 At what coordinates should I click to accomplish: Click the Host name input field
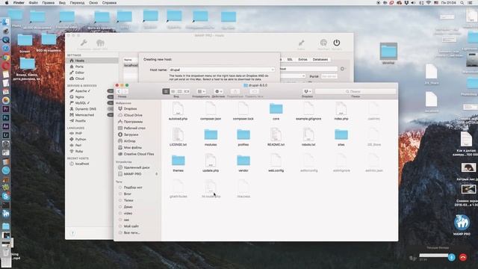222,69
